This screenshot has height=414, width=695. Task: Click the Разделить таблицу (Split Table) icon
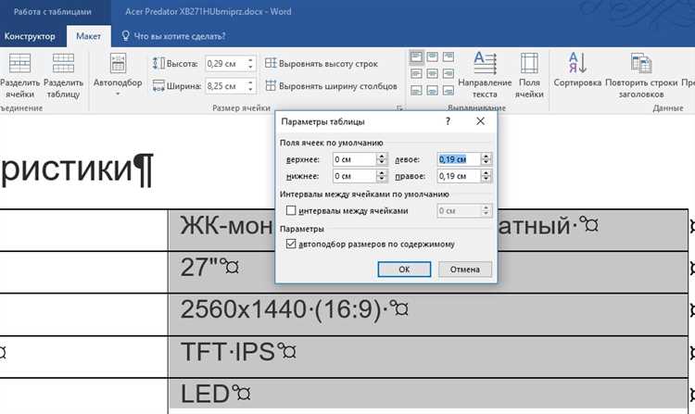tap(64, 66)
